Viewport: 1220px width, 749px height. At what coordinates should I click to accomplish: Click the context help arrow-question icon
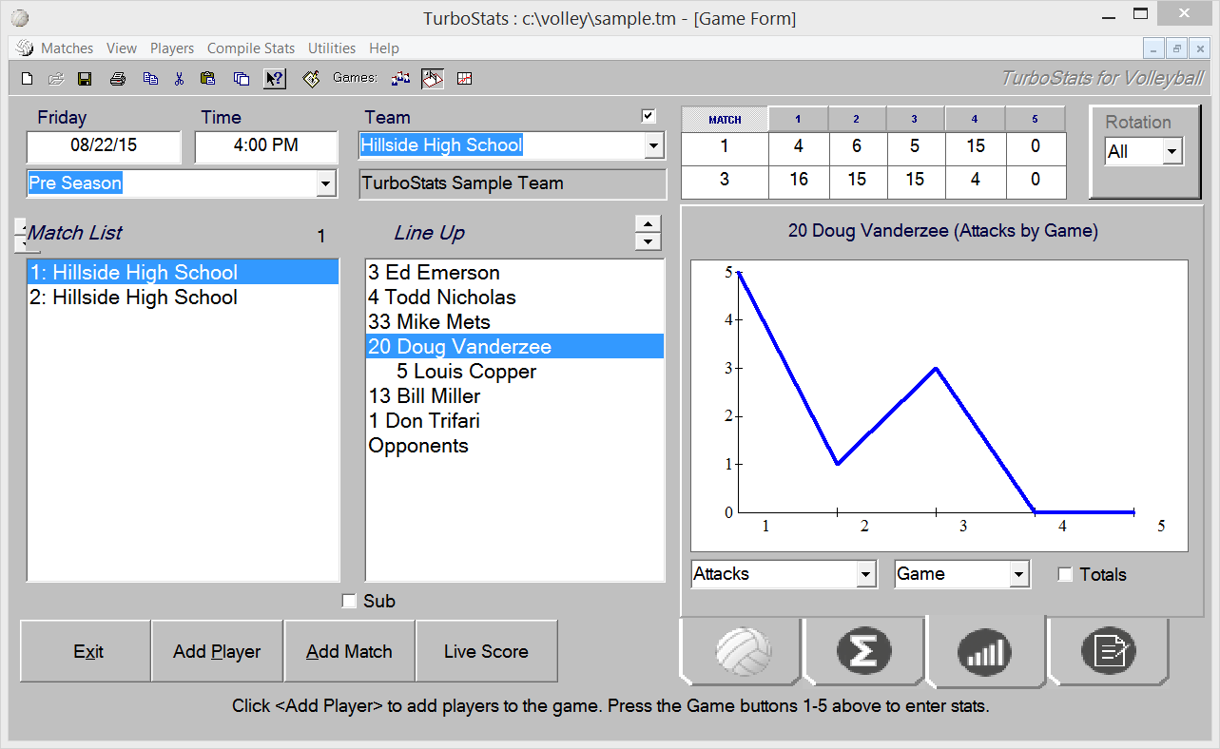point(274,79)
